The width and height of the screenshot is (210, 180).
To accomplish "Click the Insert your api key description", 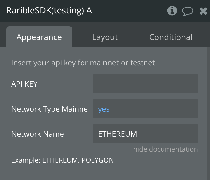I will 83,63.
